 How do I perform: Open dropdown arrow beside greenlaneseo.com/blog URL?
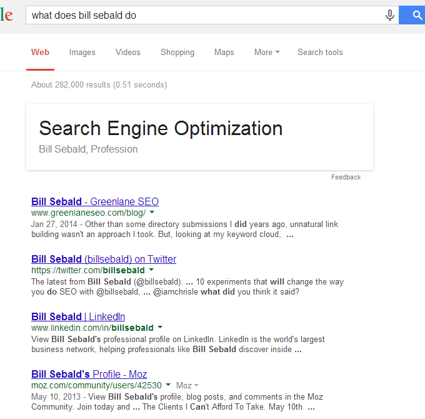pos(152,212)
